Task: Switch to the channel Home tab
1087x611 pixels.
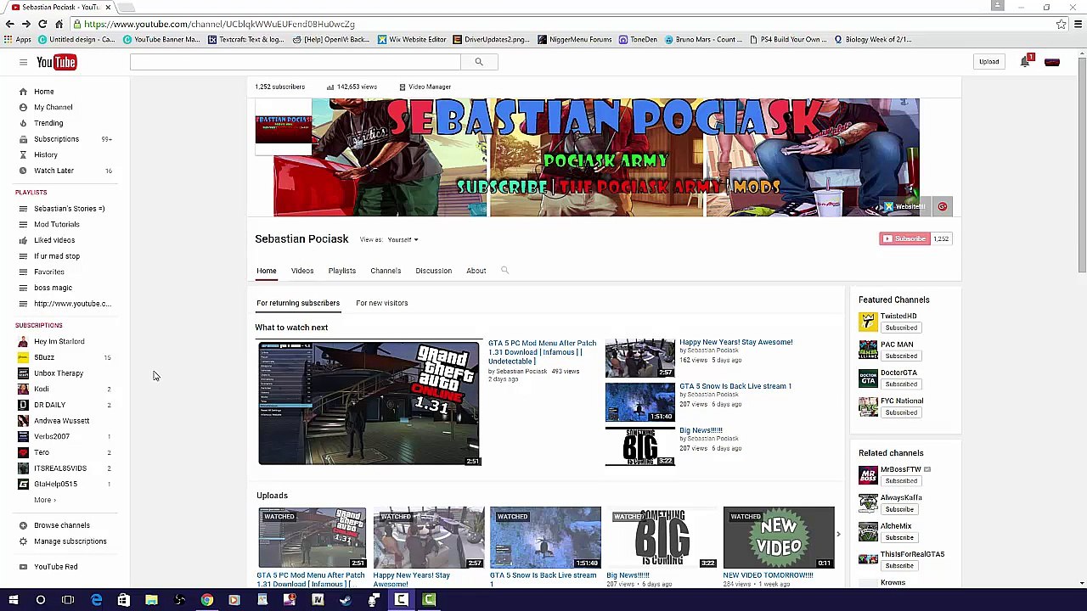Action: click(267, 271)
